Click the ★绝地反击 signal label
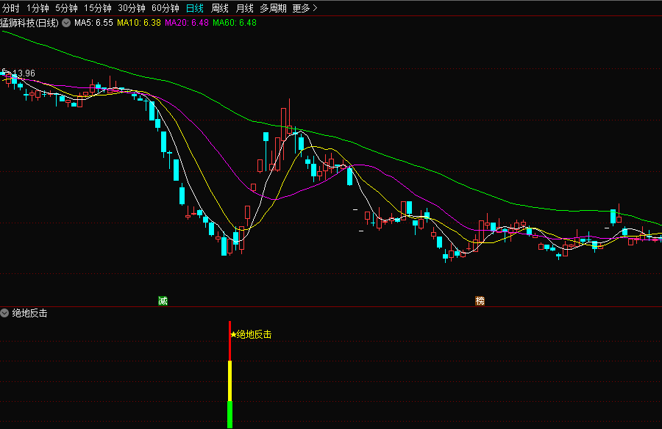662x429 pixels. pyautogui.click(x=251, y=334)
